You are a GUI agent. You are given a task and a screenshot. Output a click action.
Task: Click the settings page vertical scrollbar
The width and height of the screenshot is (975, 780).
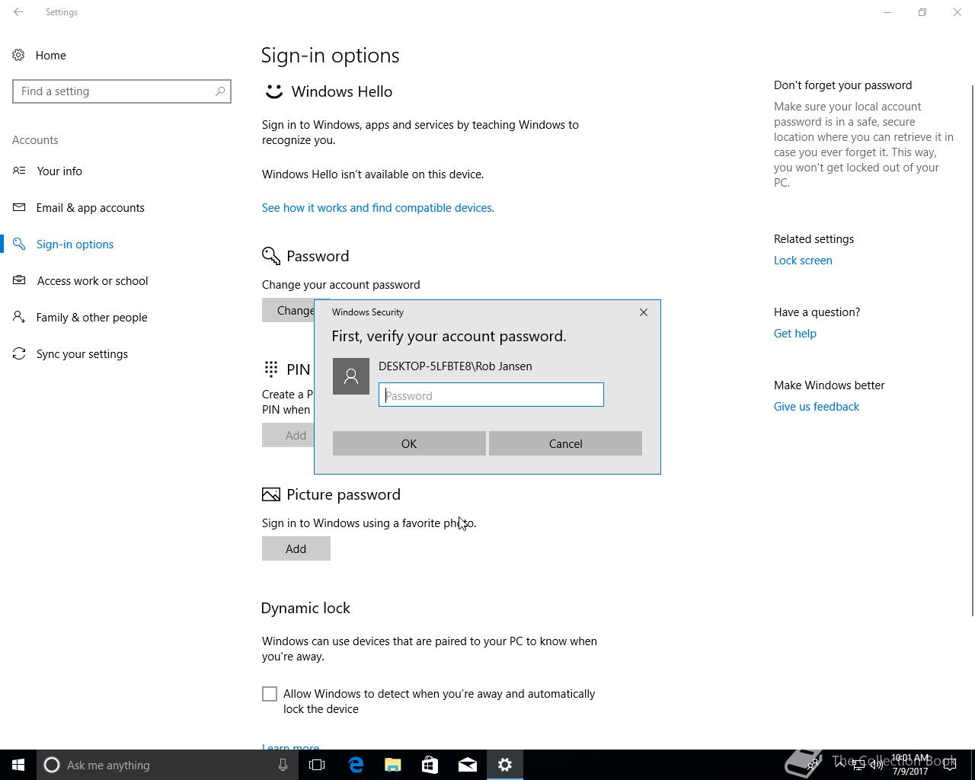coord(972,350)
